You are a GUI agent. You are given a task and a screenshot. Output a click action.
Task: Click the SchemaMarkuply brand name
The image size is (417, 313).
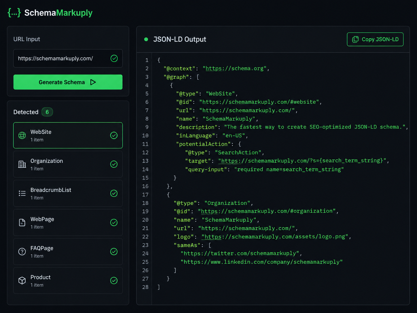pyautogui.click(x=58, y=13)
